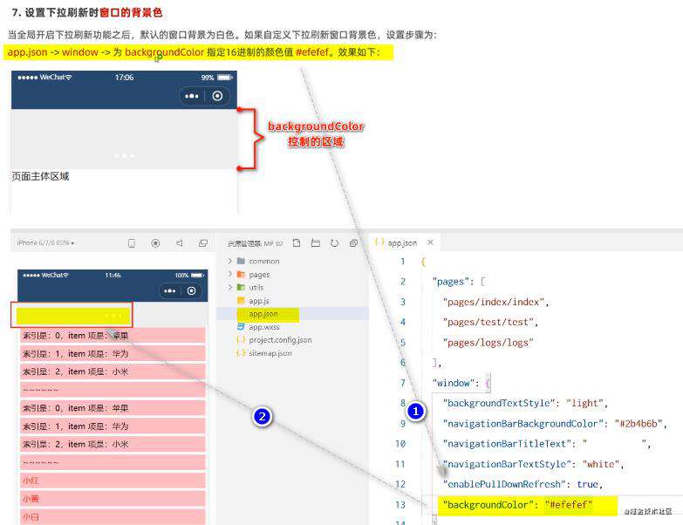
Task: Open capsule menu dots in upper phone preview
Action: (191, 96)
